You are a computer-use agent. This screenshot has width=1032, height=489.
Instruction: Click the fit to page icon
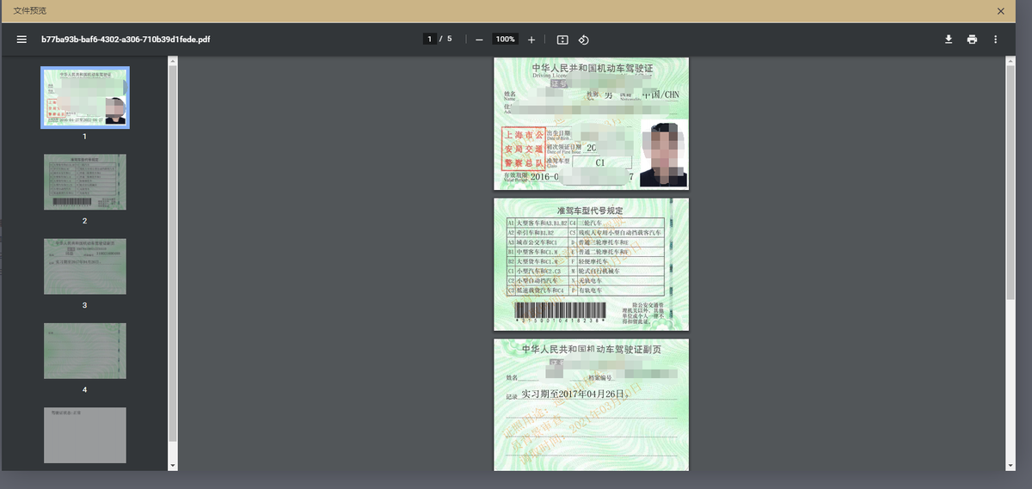pos(562,40)
